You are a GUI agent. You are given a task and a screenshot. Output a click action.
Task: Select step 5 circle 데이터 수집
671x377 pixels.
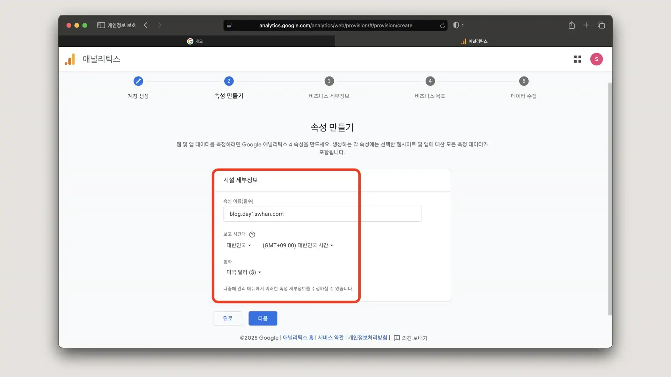click(524, 81)
